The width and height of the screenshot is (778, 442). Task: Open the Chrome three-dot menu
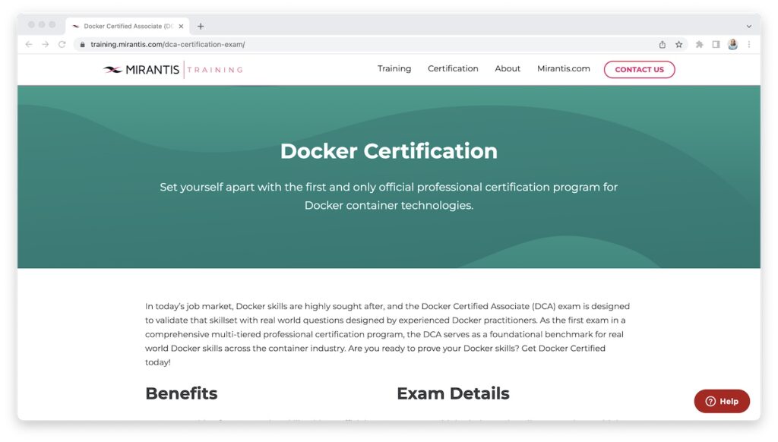coord(749,44)
